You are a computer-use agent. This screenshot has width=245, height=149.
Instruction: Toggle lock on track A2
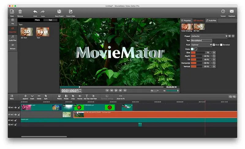click(16, 124)
